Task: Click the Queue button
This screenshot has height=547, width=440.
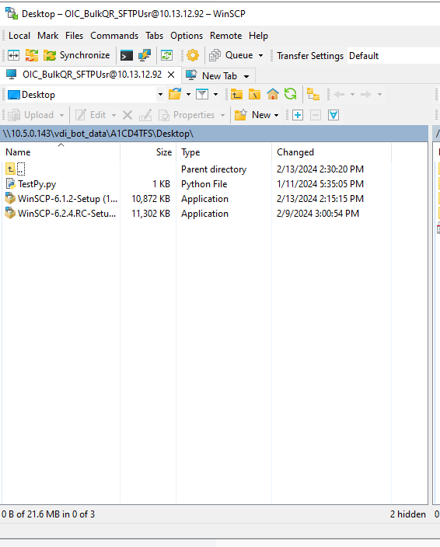Action: (x=231, y=55)
